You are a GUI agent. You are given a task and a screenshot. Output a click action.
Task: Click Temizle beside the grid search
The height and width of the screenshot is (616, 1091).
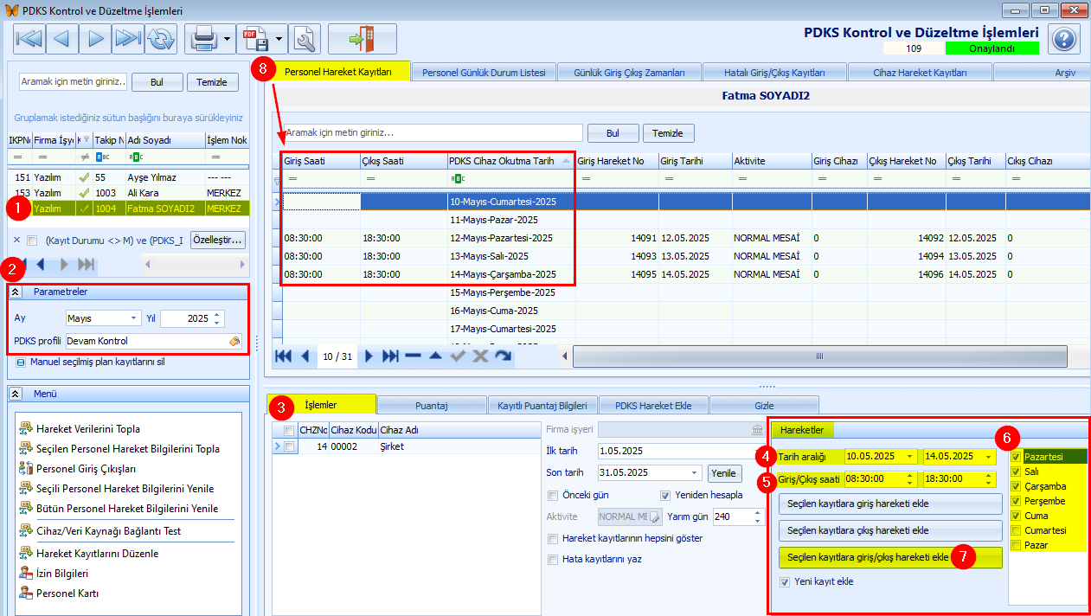click(x=667, y=133)
